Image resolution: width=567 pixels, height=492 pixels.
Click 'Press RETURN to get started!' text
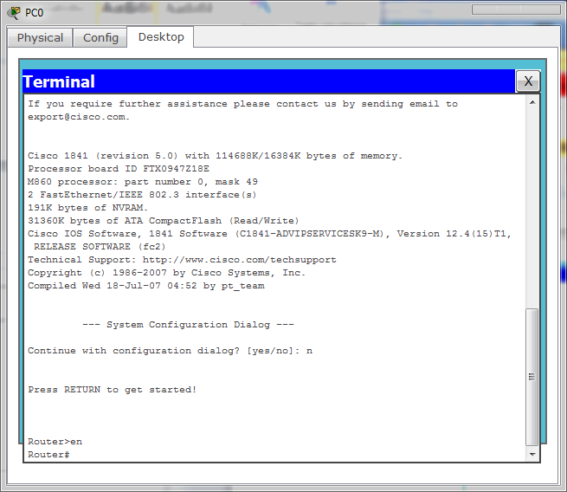[x=112, y=390]
